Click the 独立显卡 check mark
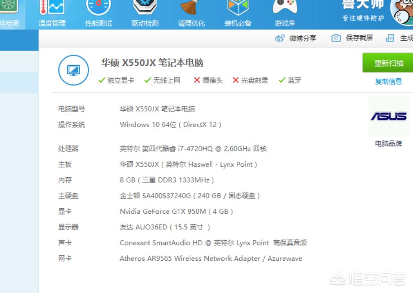Viewport: 413px width, 293px height. (102, 80)
